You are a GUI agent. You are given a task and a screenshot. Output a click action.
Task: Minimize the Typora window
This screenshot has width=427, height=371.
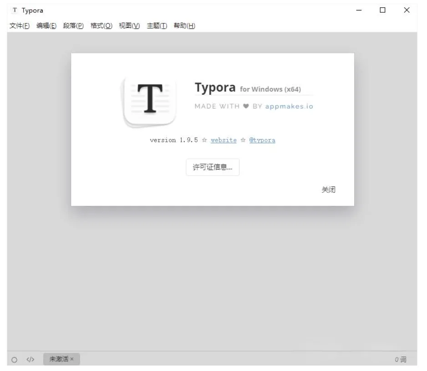click(x=359, y=10)
